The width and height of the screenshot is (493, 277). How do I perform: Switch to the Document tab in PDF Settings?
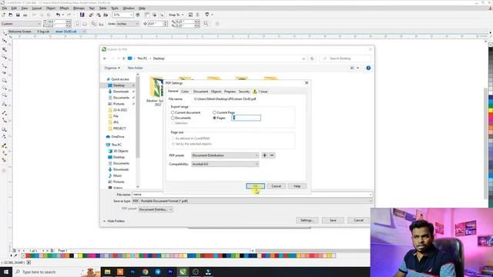click(200, 92)
